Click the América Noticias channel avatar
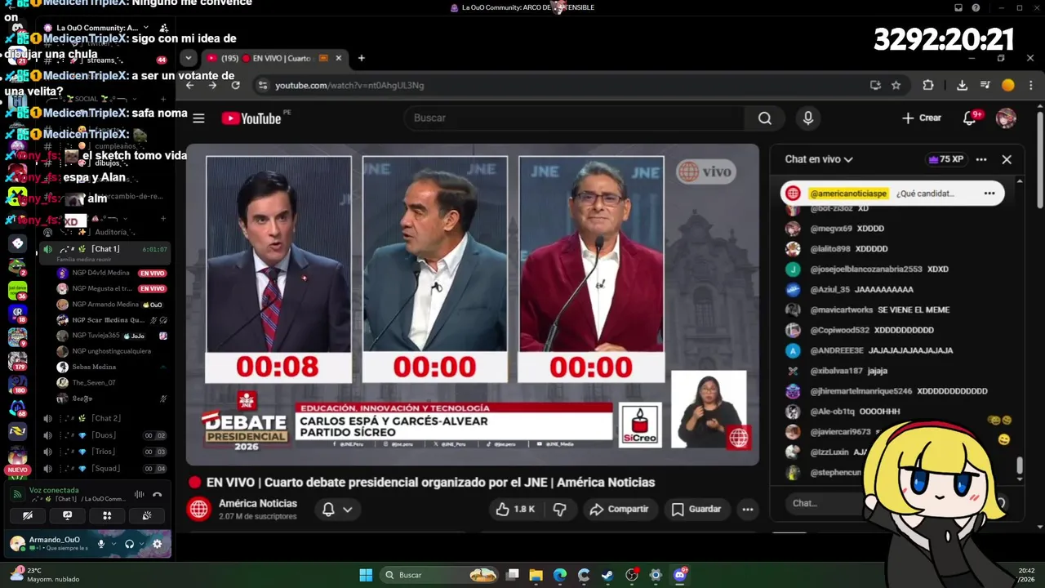1045x588 pixels. coord(198,510)
